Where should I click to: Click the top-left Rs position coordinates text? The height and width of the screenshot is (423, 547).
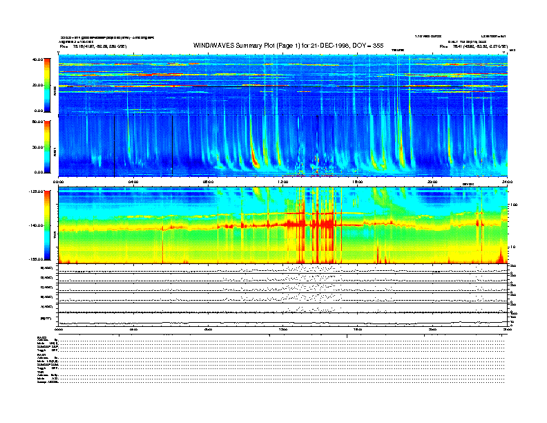coord(93,46)
